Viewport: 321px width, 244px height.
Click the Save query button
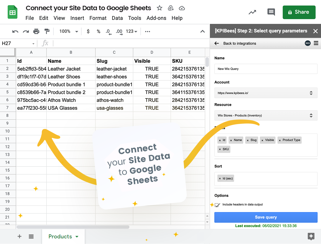(266, 217)
